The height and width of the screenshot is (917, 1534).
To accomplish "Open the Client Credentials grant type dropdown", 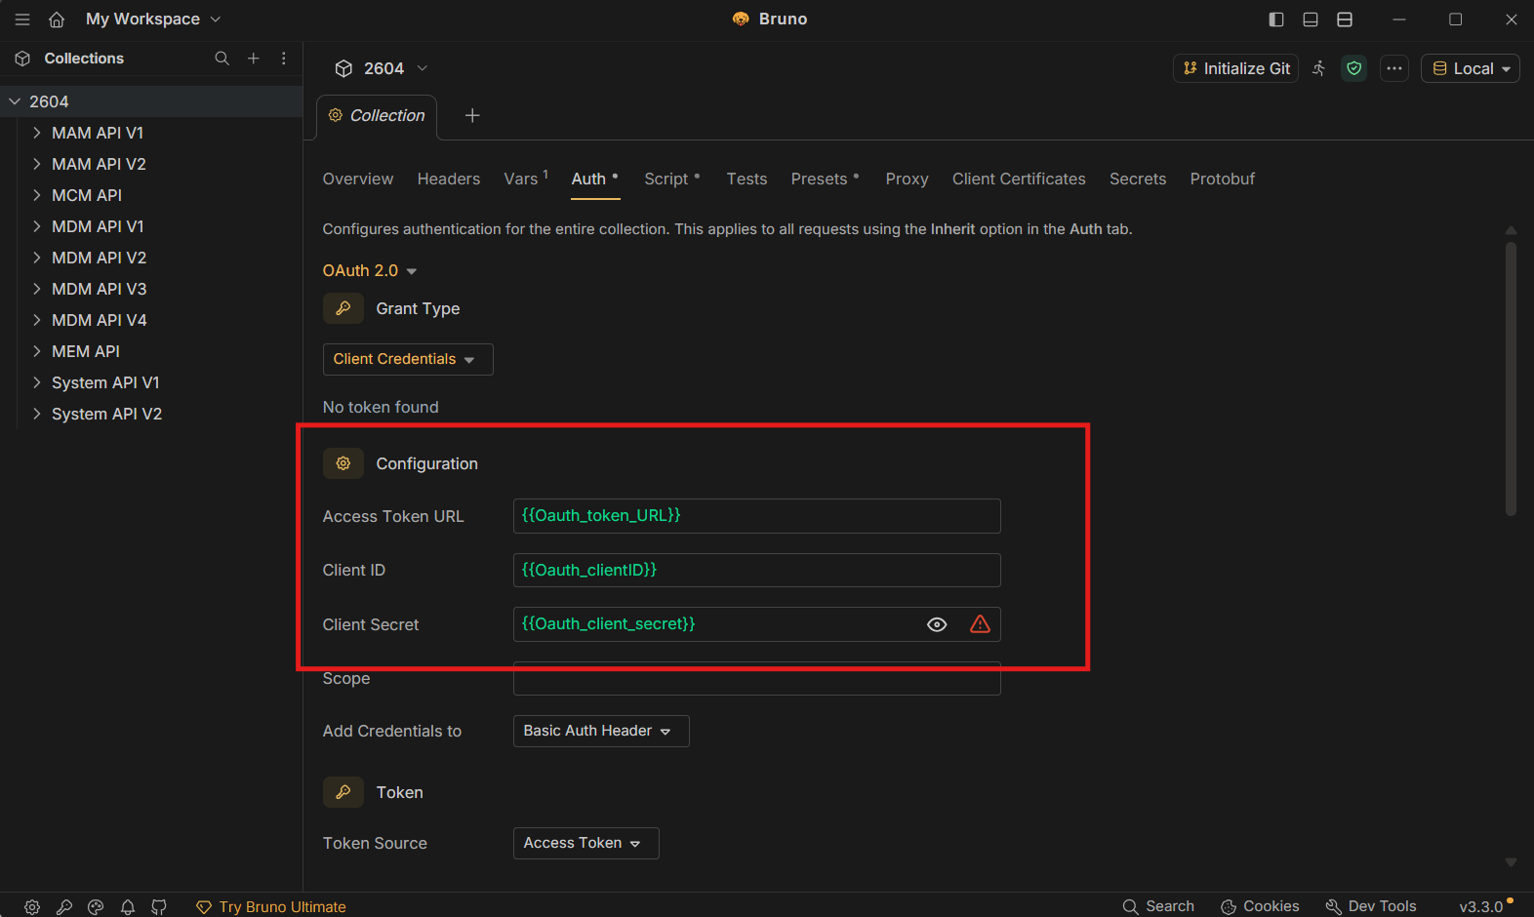I will tap(408, 359).
